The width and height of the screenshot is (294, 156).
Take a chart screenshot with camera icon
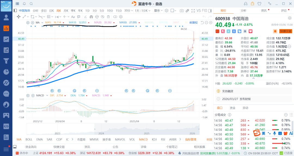point(182,11)
